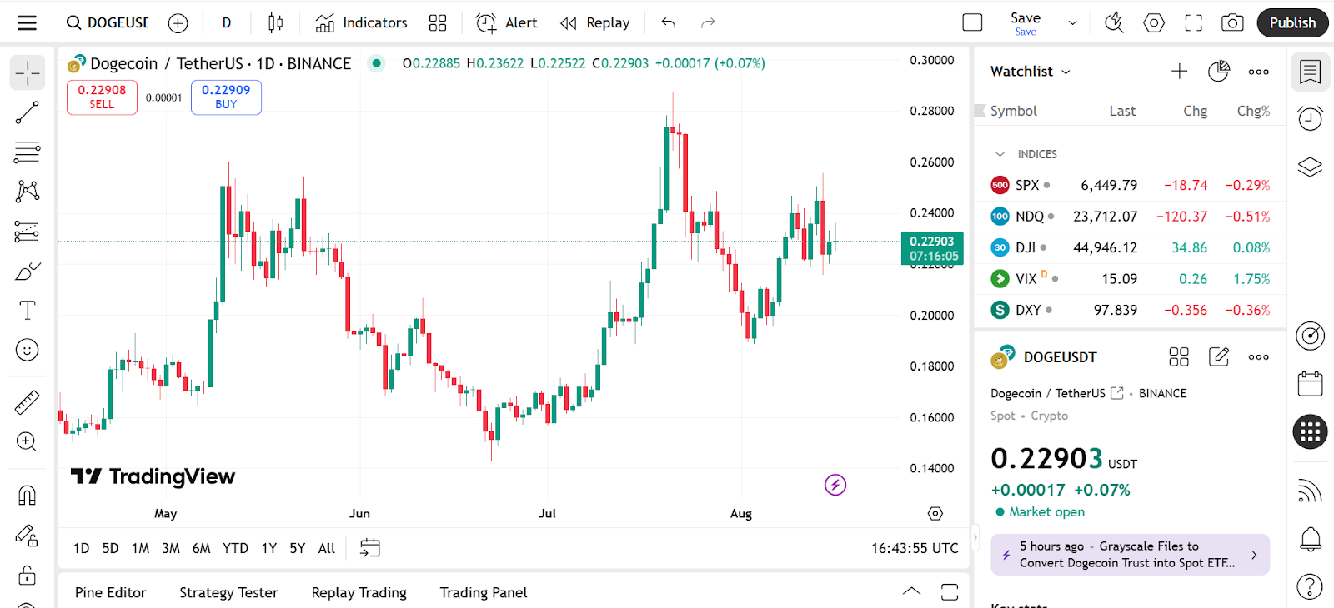Open the Alerts panel clock icon
Screen dimensions: 1334x608
point(1310,118)
